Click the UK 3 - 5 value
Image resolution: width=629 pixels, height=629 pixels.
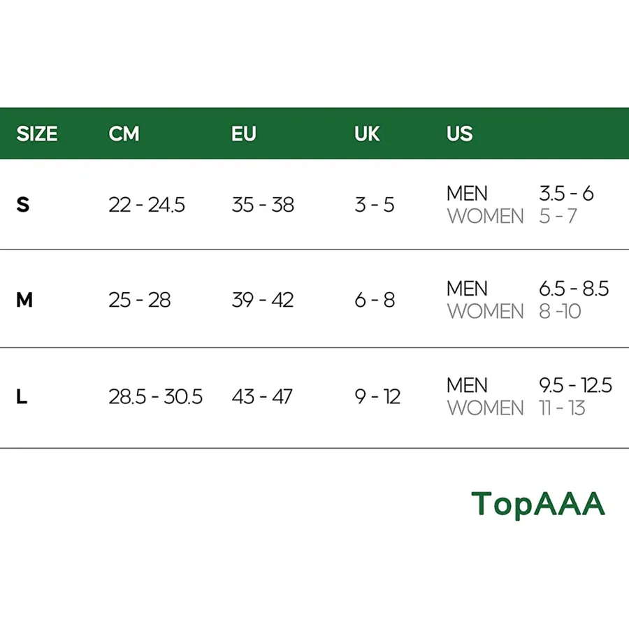pos(375,205)
